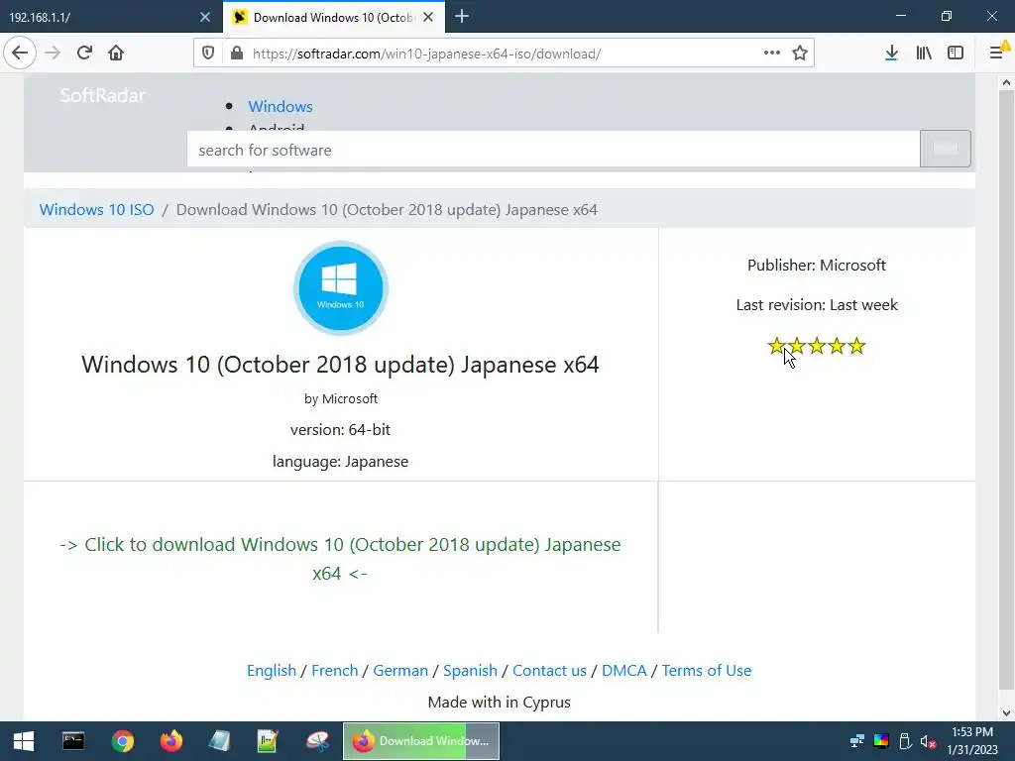This screenshot has width=1015, height=761.
Task: Switch site language to English
Action: coord(272,671)
